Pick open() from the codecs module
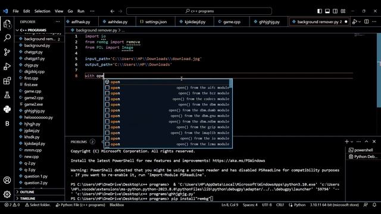381x214 pixels. [167, 99]
